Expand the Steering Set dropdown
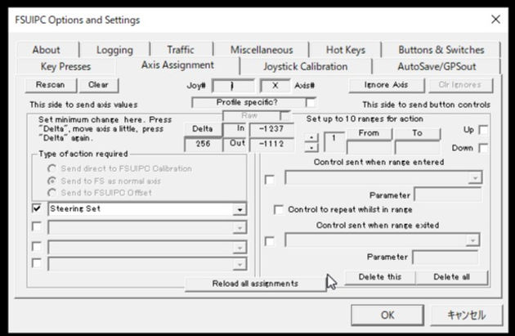515x336 pixels. [x=240, y=209]
